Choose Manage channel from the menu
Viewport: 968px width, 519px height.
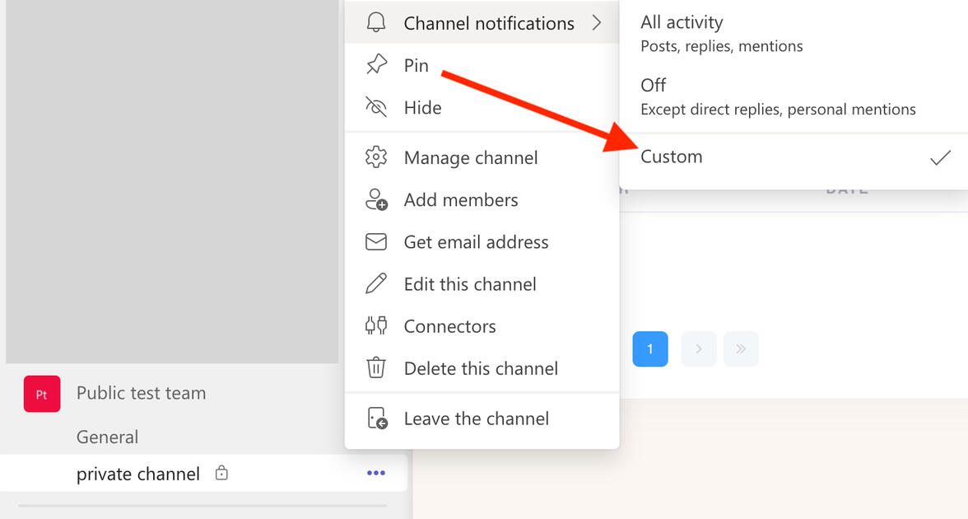471,157
